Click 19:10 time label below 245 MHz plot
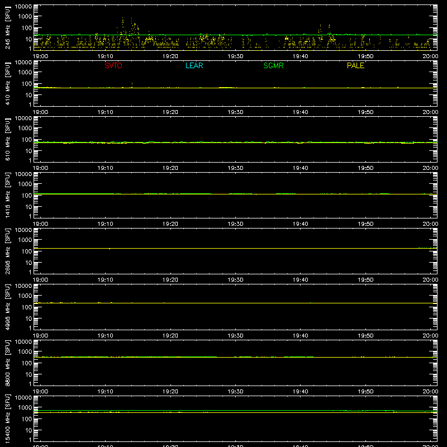This screenshot has width=447, height=447. click(106, 56)
